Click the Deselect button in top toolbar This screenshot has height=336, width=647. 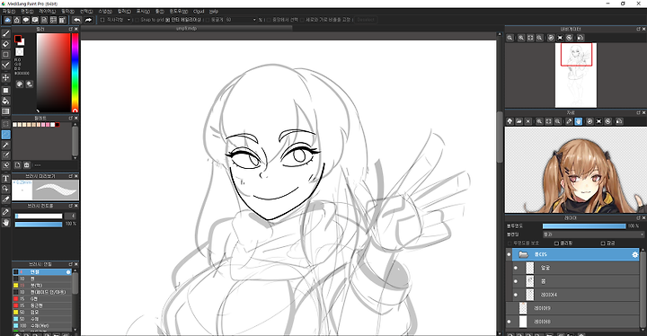(366, 20)
